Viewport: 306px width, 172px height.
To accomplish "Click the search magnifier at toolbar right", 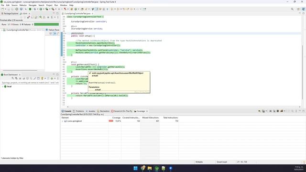I will click(292, 9).
